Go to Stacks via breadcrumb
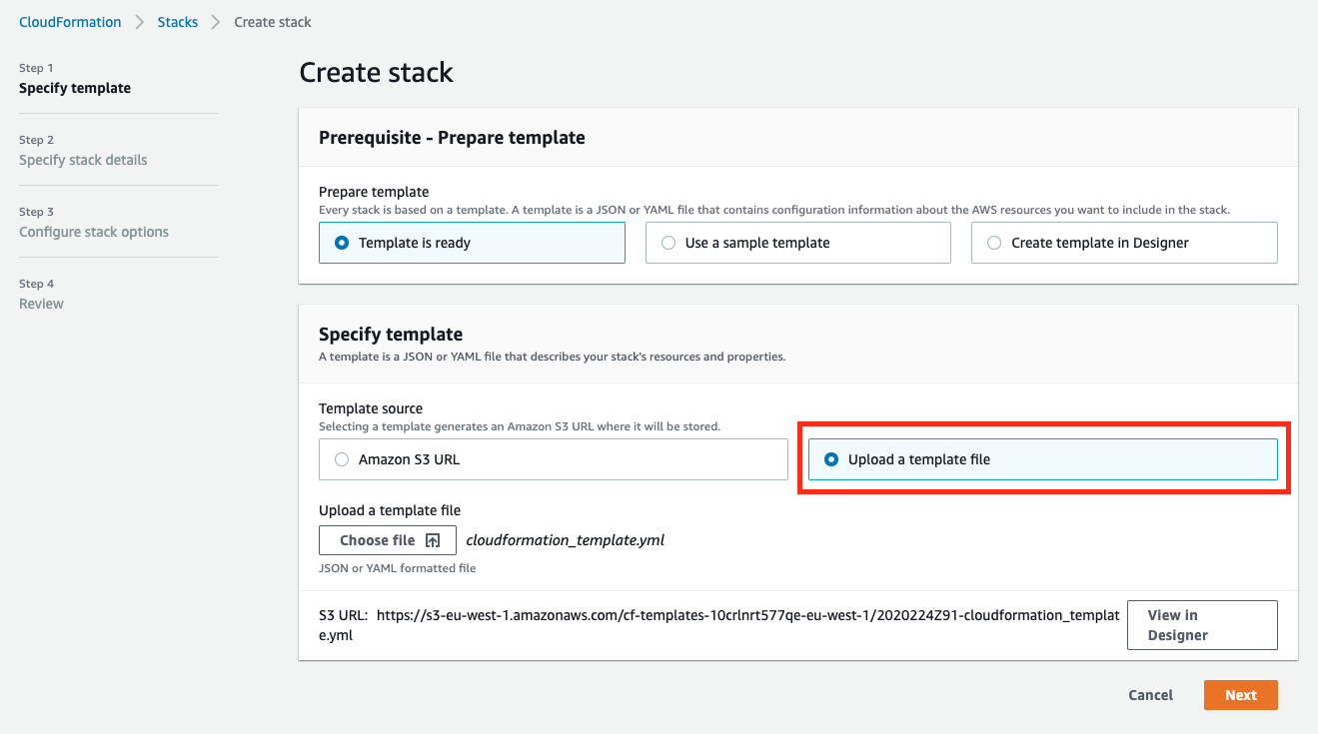This screenshot has height=734, width=1318. click(178, 22)
